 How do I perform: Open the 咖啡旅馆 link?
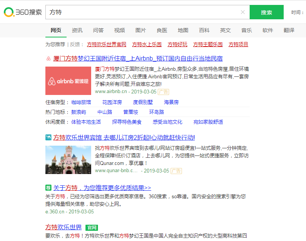(x=81, y=102)
